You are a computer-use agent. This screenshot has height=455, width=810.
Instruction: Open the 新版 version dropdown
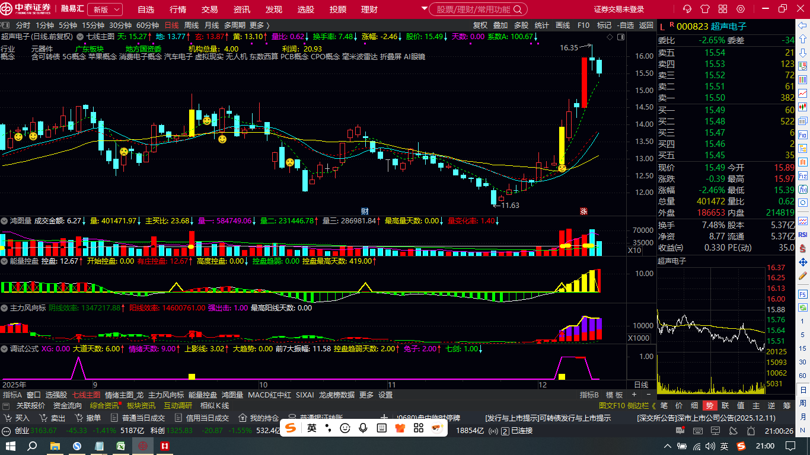(105, 9)
